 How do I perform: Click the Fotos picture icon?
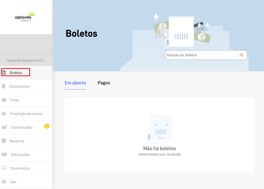[4, 100]
